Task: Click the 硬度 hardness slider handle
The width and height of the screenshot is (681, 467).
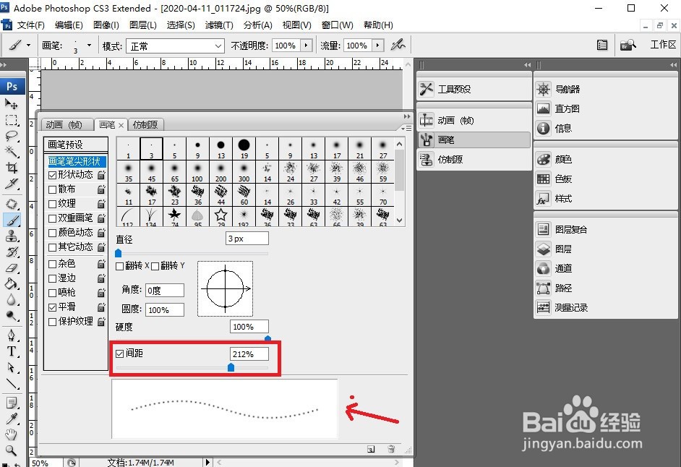Action: (267, 337)
